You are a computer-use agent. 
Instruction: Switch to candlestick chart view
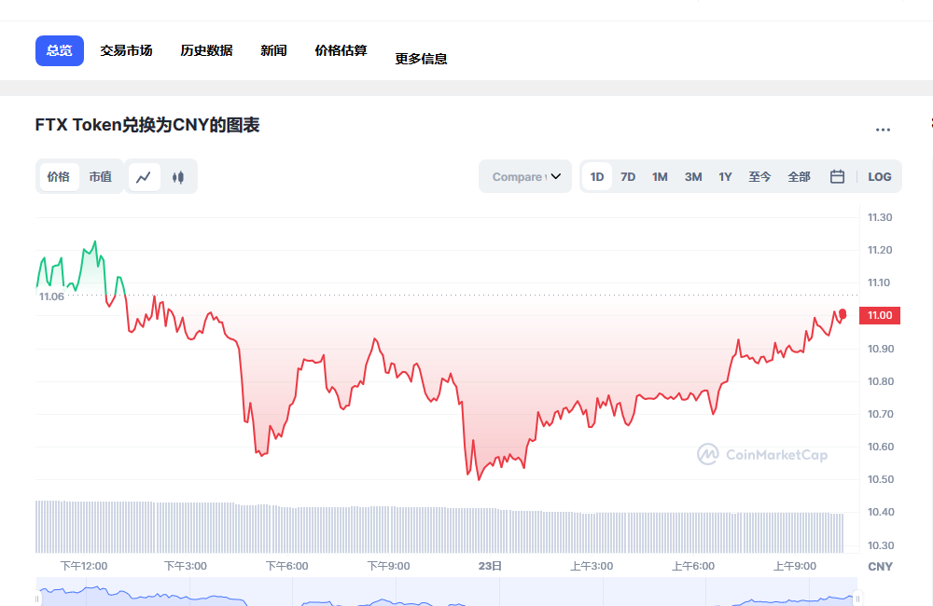[178, 176]
